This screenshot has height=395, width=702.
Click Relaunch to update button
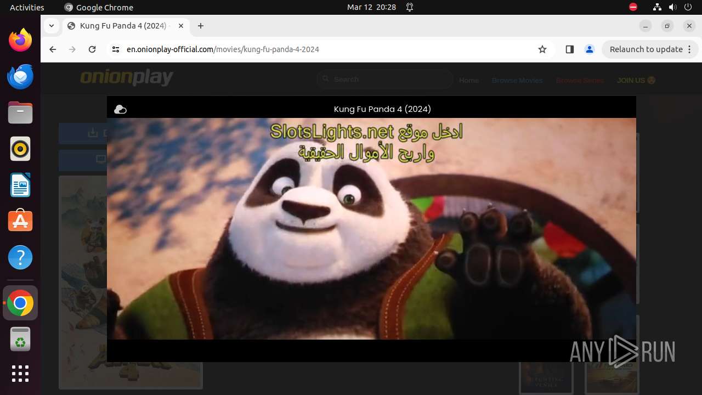(646, 49)
